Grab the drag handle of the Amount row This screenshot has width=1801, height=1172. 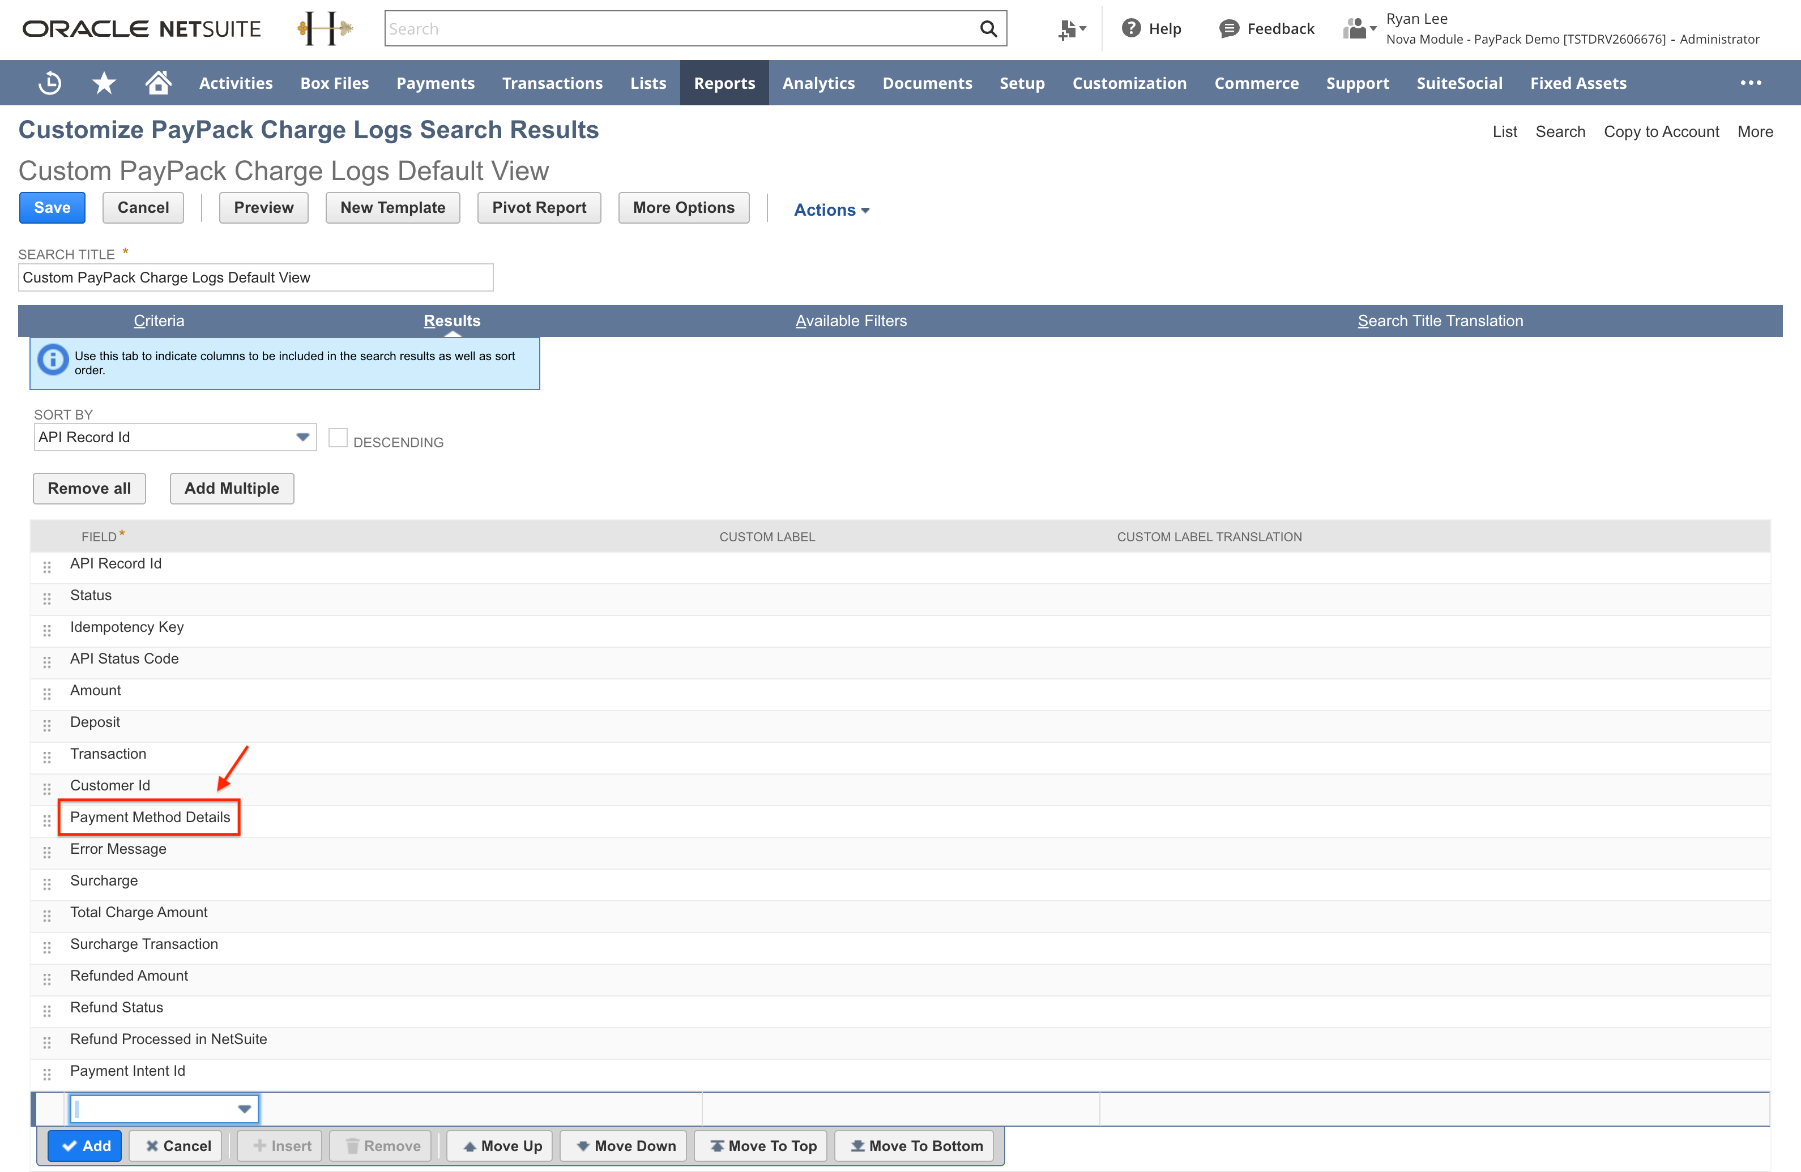coord(47,694)
